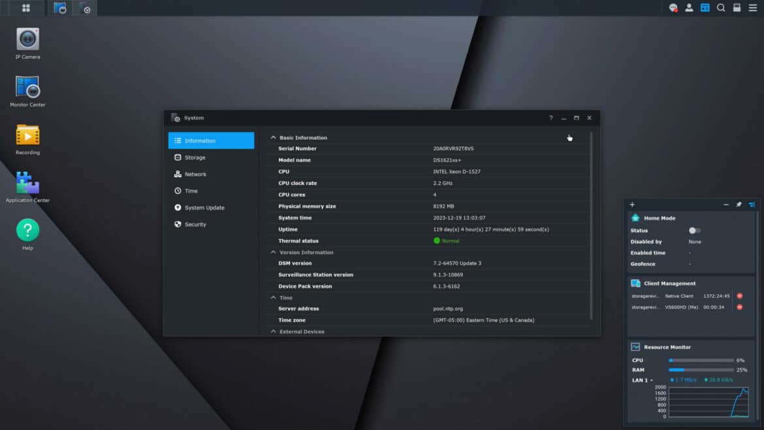Click the Resource Monitor widget icon
This screenshot has height=430, width=764.
click(x=635, y=347)
